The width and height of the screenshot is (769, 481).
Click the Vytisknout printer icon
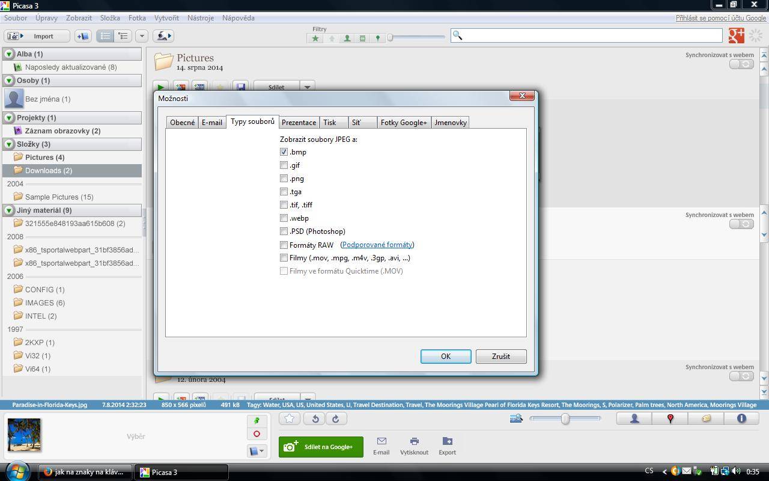pos(414,446)
